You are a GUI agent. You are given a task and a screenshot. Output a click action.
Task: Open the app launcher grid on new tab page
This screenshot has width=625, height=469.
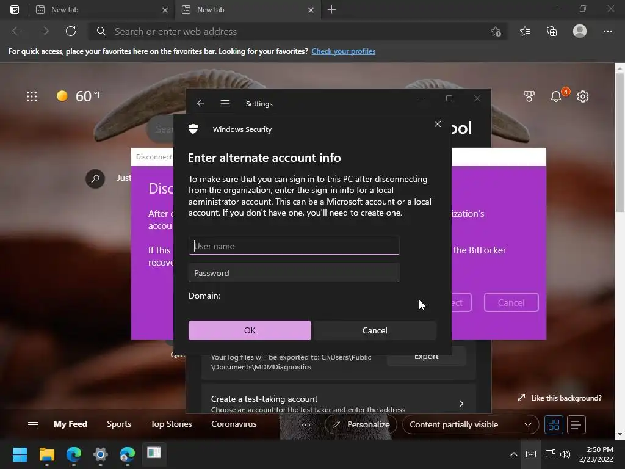click(x=32, y=96)
